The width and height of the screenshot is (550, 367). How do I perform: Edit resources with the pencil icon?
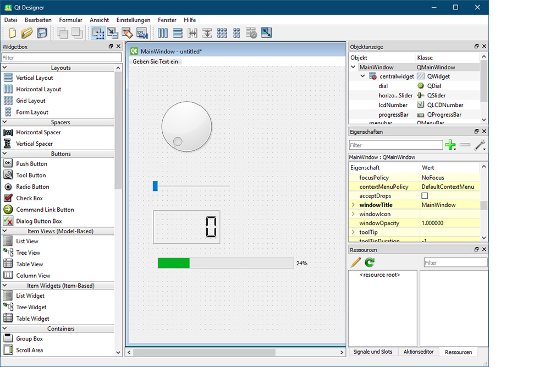[x=356, y=262]
